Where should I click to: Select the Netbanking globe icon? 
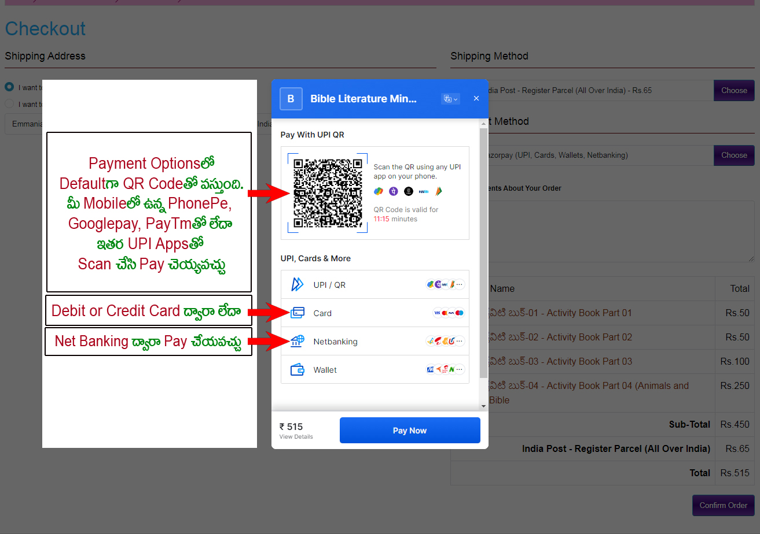[298, 341]
